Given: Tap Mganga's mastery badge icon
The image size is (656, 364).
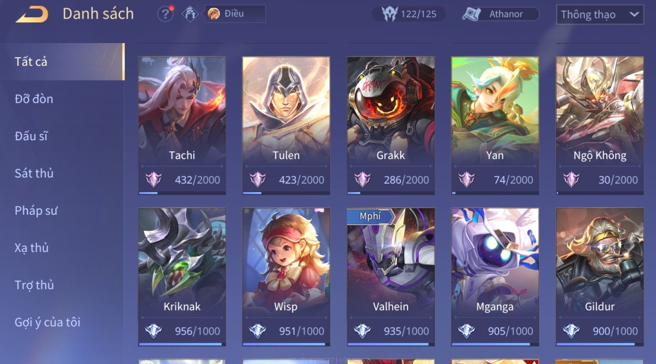Looking at the screenshot, I should click(x=467, y=331).
